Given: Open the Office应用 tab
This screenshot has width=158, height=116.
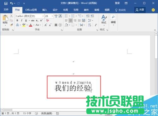Looking at the screenshot, I should pos(31,10).
